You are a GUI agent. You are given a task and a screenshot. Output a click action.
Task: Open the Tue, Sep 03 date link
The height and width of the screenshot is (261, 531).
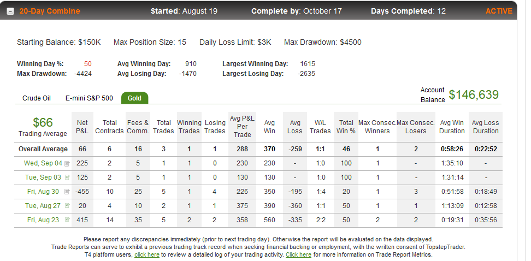43,177
